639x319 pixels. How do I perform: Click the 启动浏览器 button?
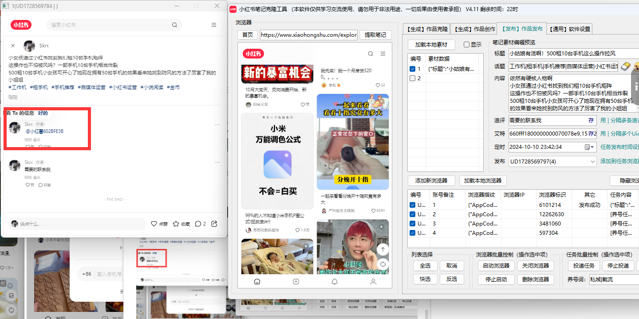click(496, 265)
